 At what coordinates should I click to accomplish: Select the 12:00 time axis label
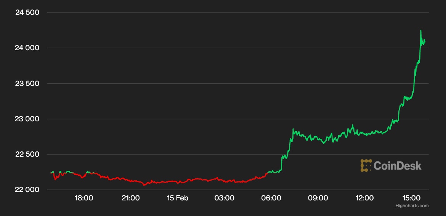point(365,198)
